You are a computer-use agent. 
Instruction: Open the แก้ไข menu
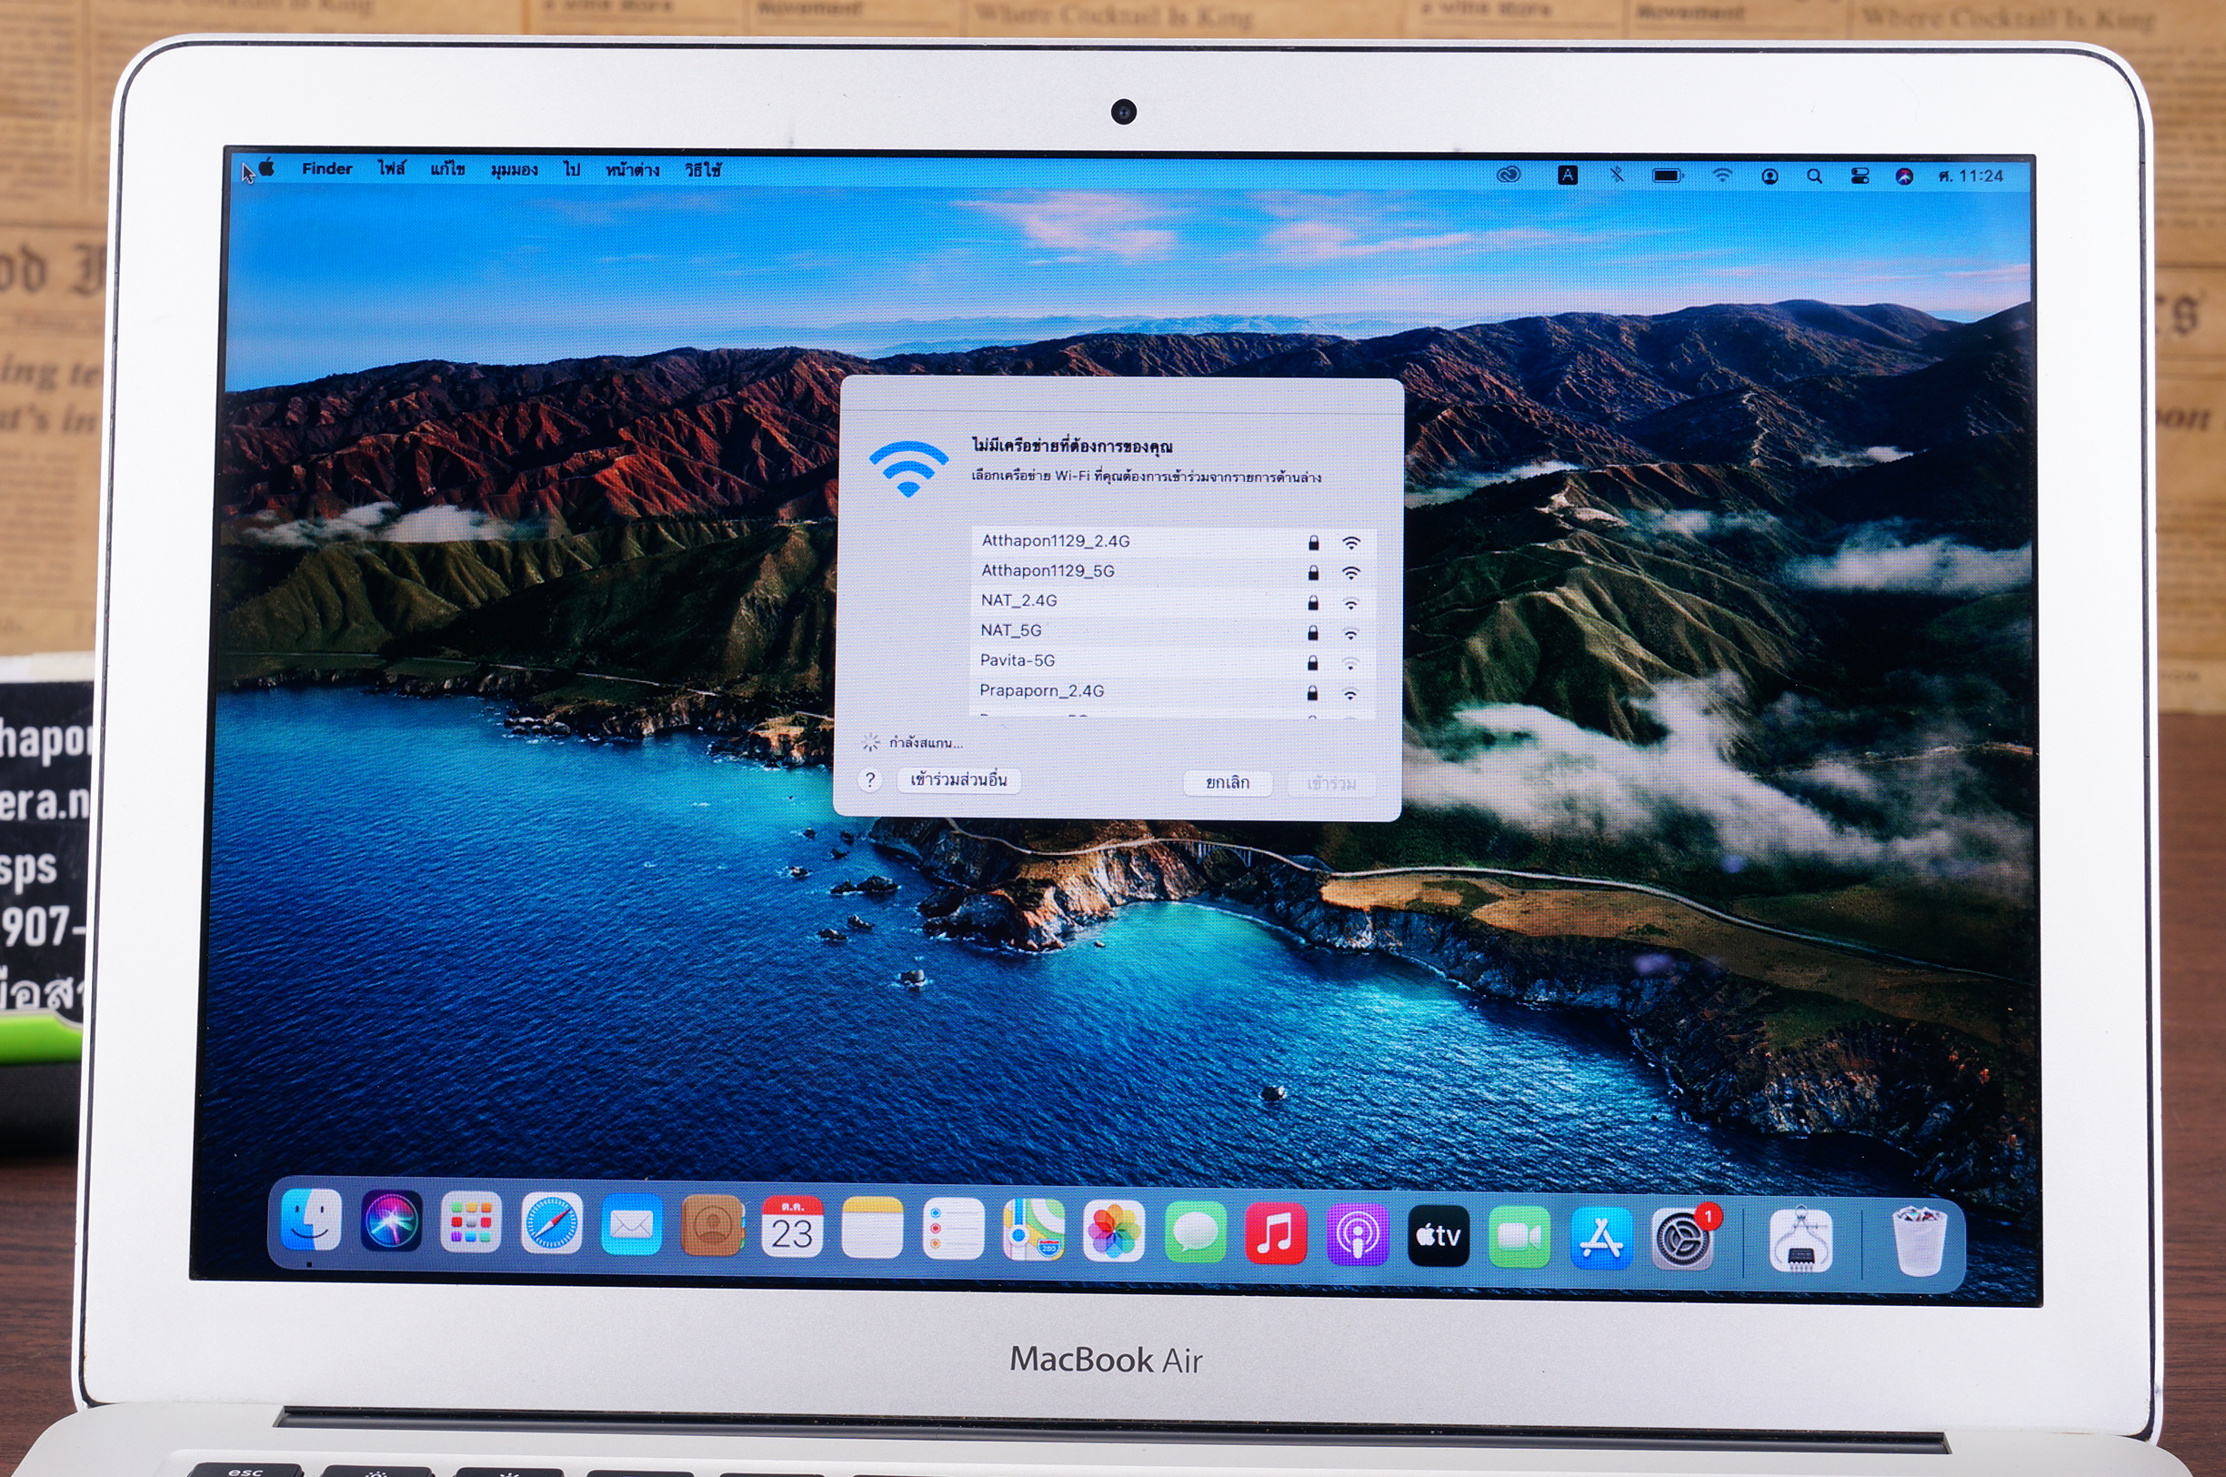click(x=447, y=169)
